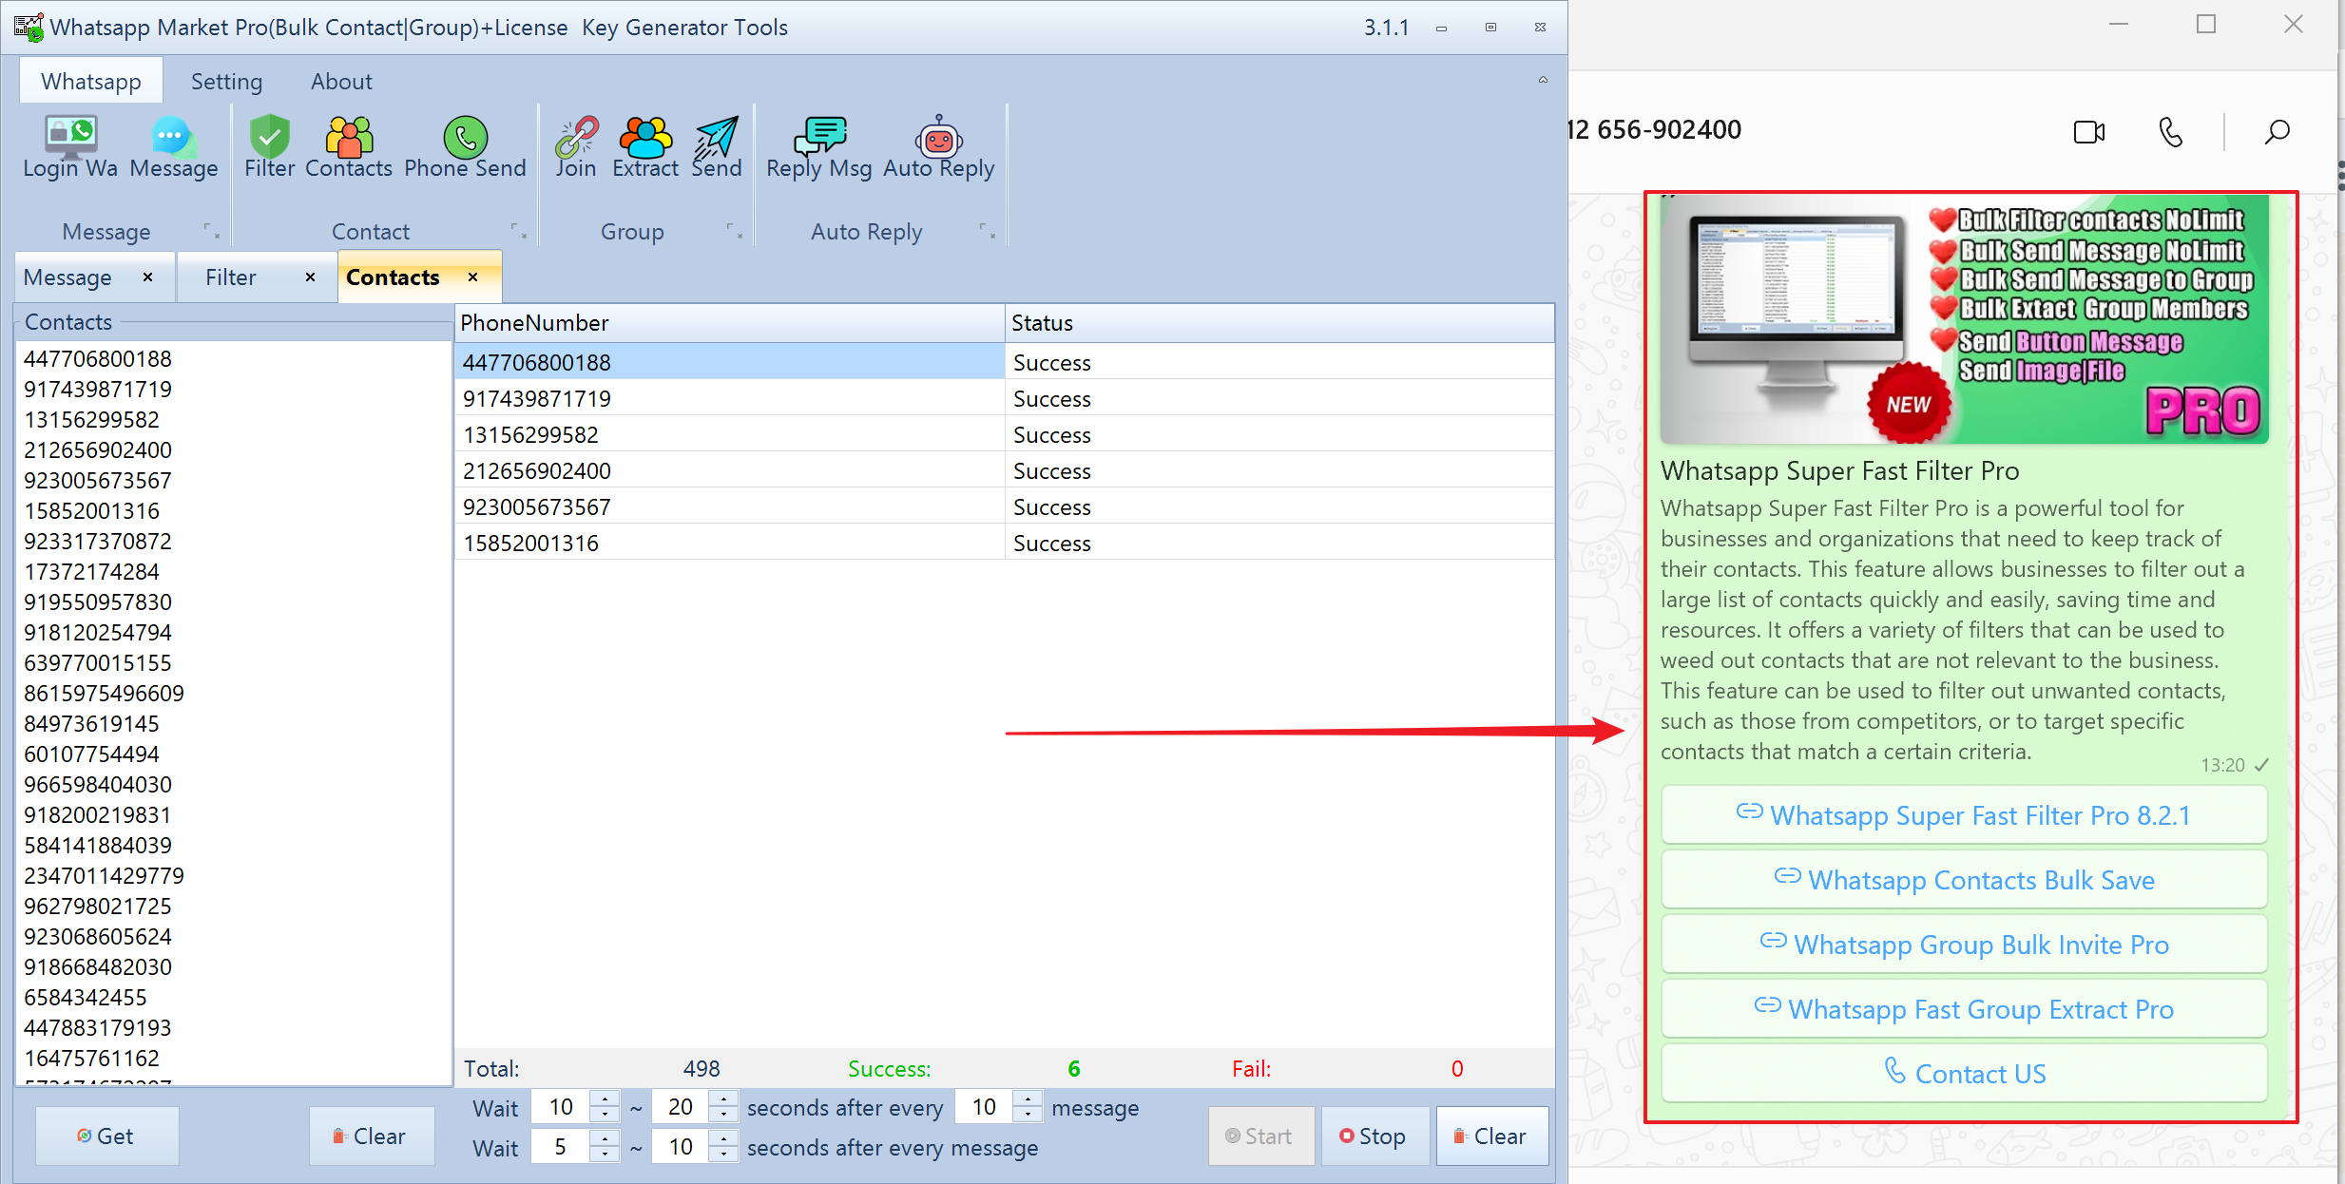
Task: Click the group Send paper plane icon
Action: tap(716, 148)
